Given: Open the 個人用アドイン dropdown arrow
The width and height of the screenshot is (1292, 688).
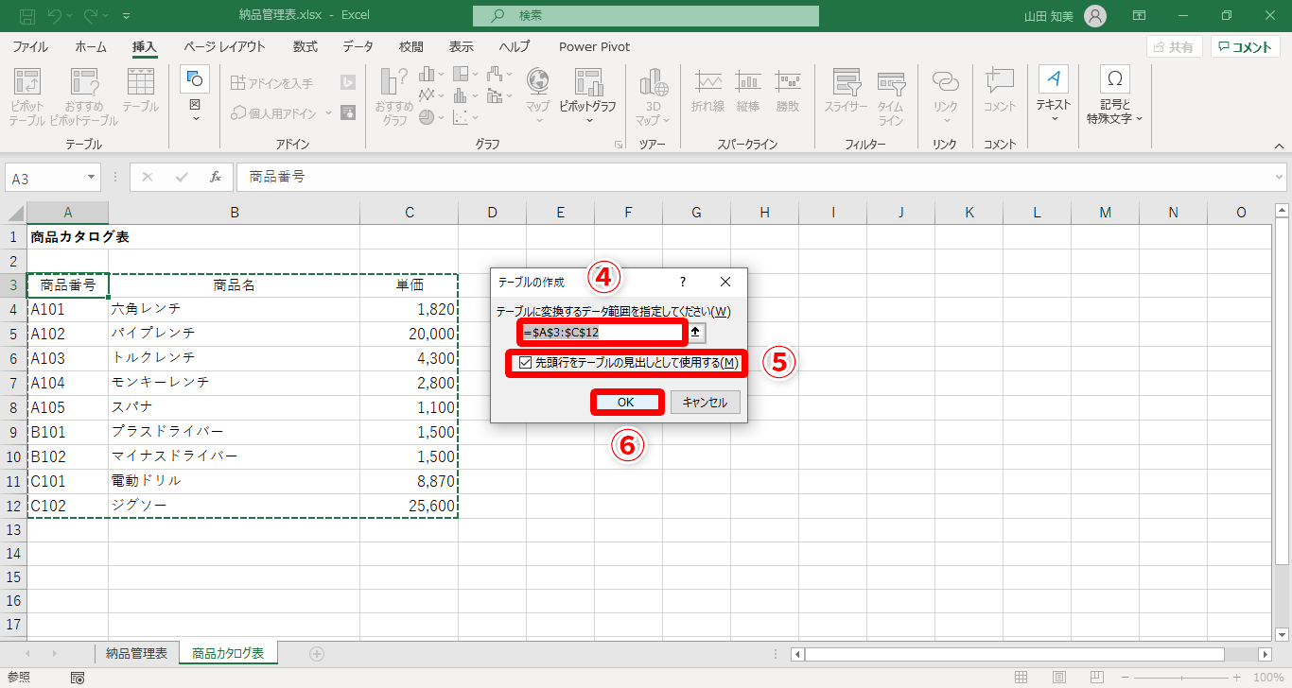Looking at the screenshot, I should coord(329,112).
